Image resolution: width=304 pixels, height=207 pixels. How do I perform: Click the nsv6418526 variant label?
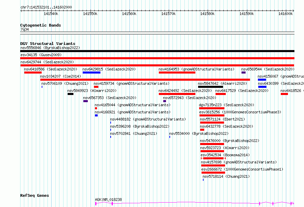coord(292,91)
